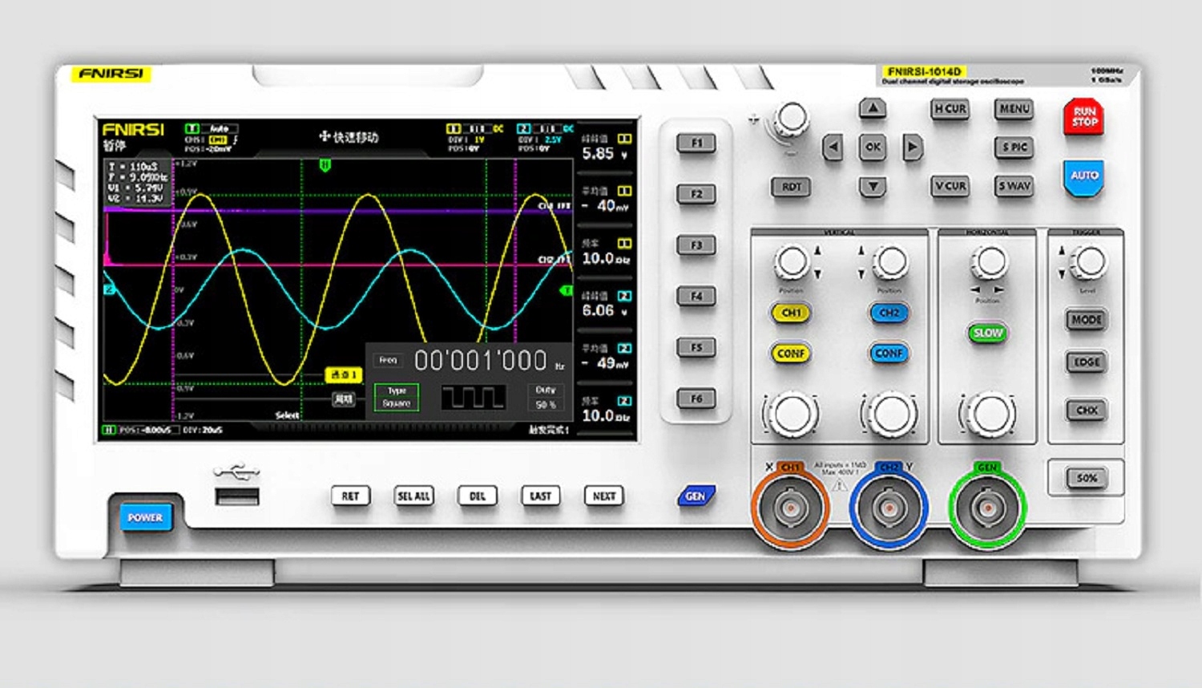1202x688 pixels.
Task: Click the SEL ALL button
Action: click(x=413, y=496)
